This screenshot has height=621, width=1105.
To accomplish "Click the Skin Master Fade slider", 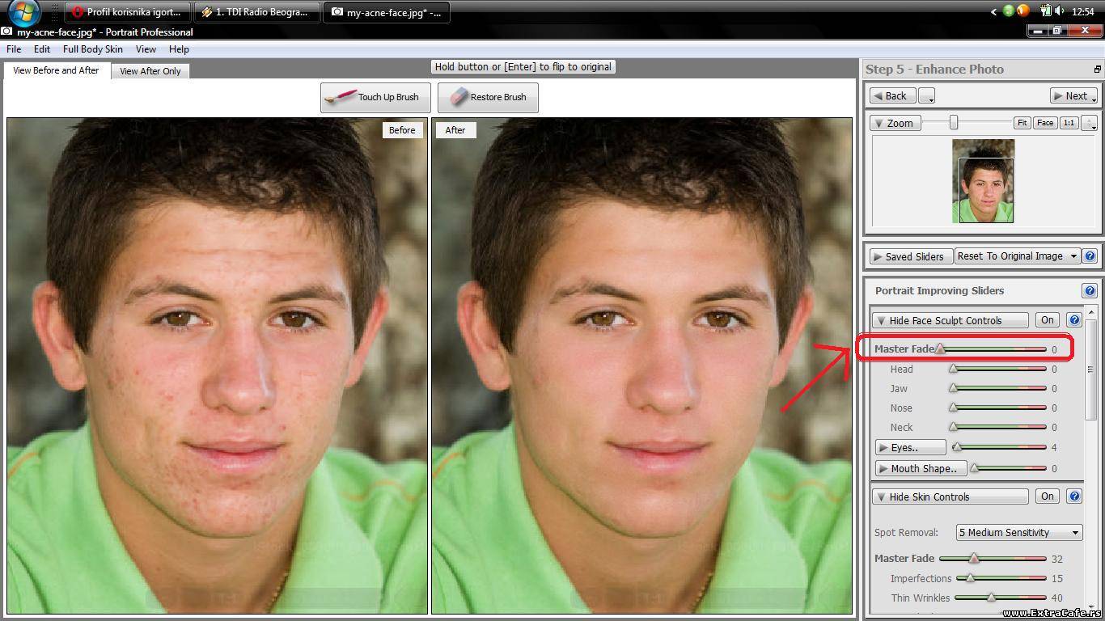I will [993, 558].
